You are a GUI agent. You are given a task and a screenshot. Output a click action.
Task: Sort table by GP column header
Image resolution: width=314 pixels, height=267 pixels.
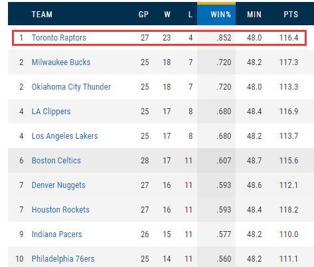143,15
